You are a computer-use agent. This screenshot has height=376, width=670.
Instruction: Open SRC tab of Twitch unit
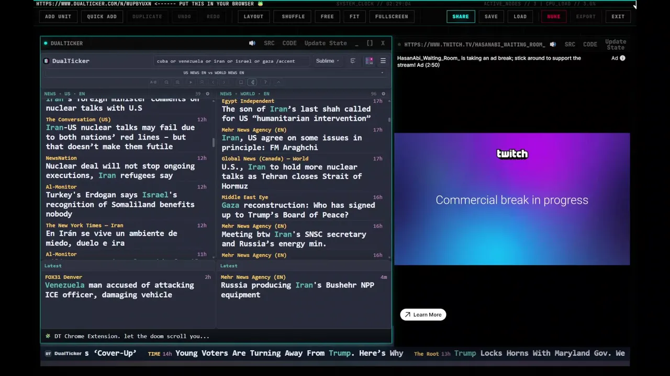(x=570, y=44)
